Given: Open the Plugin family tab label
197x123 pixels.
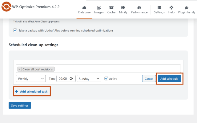Looking at the screenshot, I should pos(187,12).
